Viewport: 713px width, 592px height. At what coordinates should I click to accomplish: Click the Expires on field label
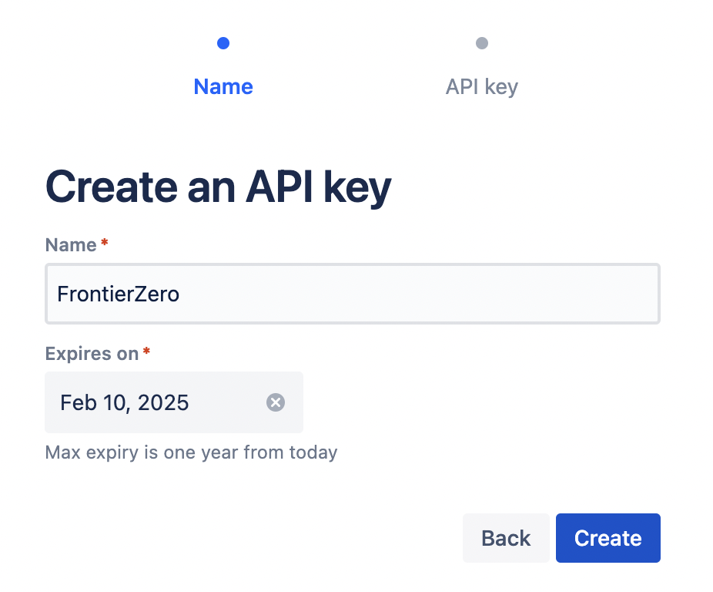pyautogui.click(x=92, y=354)
